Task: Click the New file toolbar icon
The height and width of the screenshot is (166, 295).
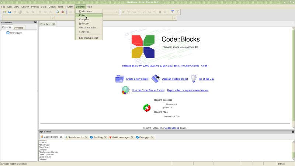Action: click(x=4, y=12)
